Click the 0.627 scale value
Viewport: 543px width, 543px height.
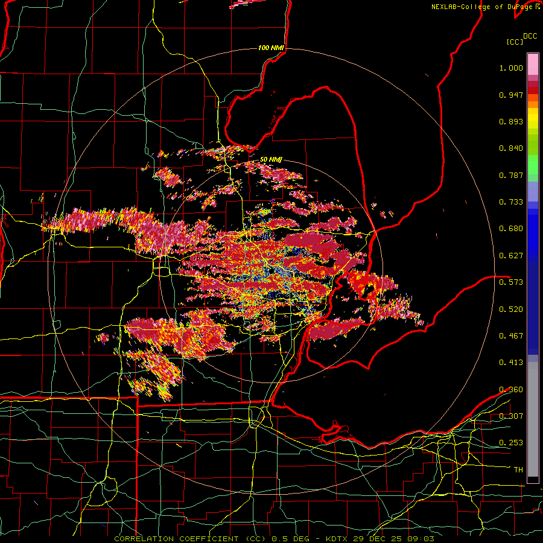511,256
